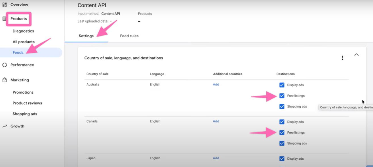Open Diagnostics under Products
Image resolution: width=373 pixels, height=167 pixels.
(23, 31)
